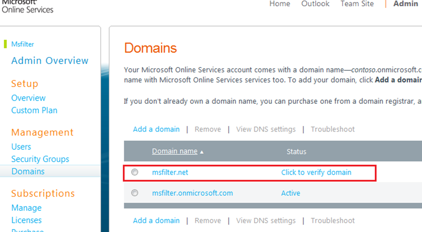The height and width of the screenshot is (232, 422).
Task: Click top Remove action
Action: (x=208, y=129)
